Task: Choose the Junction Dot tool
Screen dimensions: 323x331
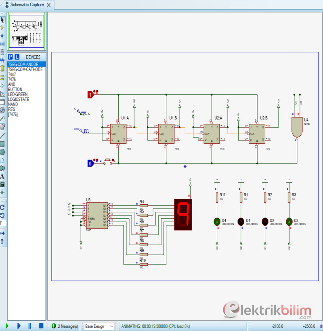Action: (x=2, y=36)
